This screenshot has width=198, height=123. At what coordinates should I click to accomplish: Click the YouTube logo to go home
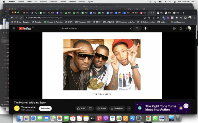click(25, 29)
